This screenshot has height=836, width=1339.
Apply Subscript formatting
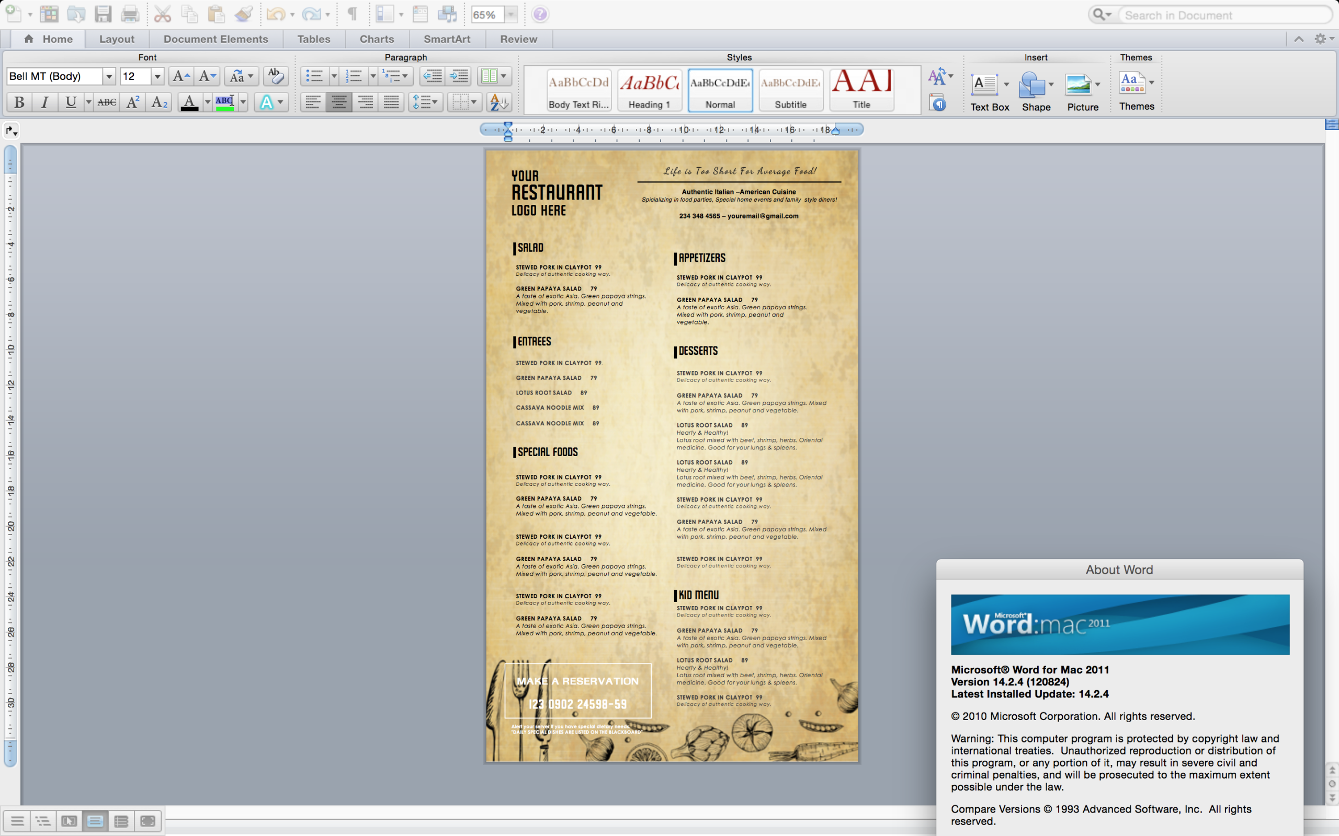160,102
